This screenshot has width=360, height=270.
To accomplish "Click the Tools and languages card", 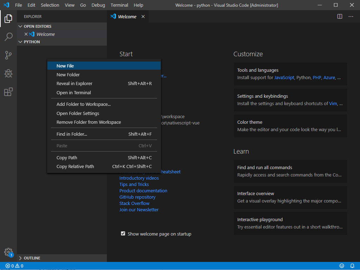I will (290, 74).
